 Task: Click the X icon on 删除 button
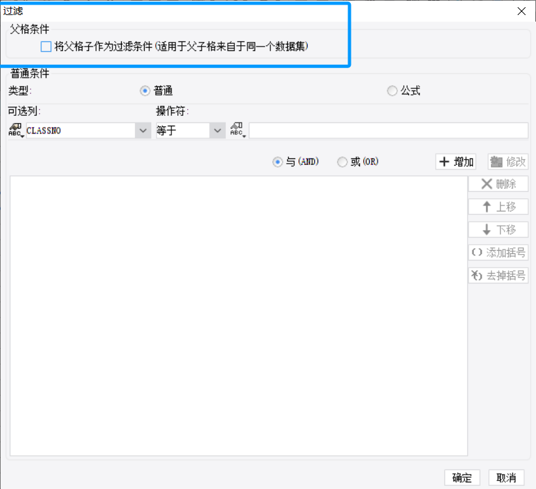pyautogui.click(x=487, y=184)
